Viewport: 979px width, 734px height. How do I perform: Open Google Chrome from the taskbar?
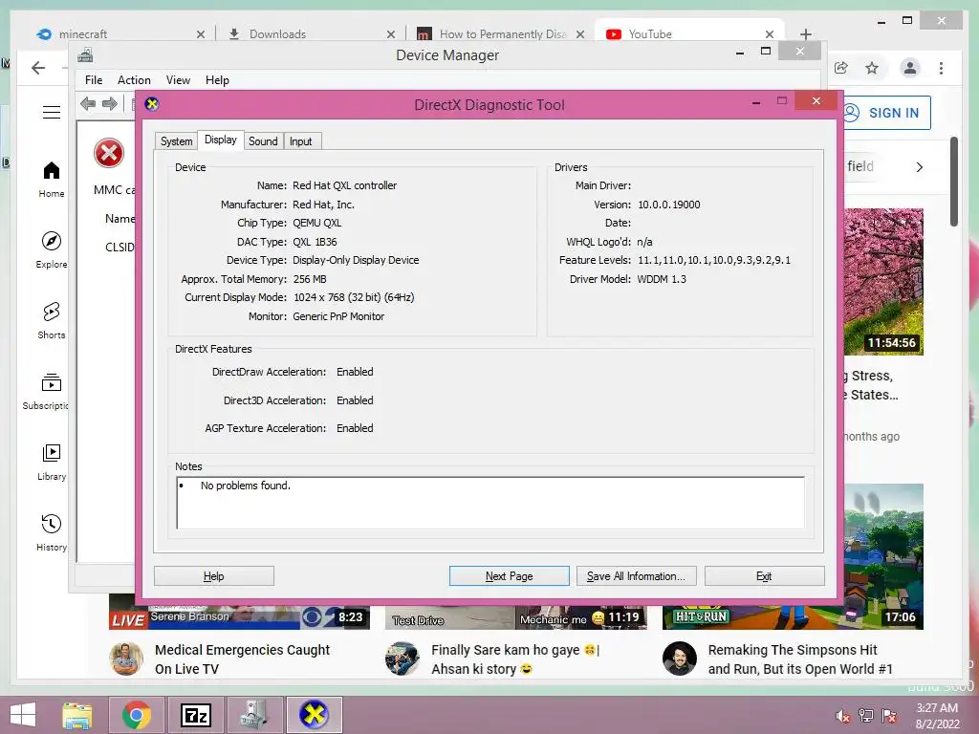click(x=136, y=715)
